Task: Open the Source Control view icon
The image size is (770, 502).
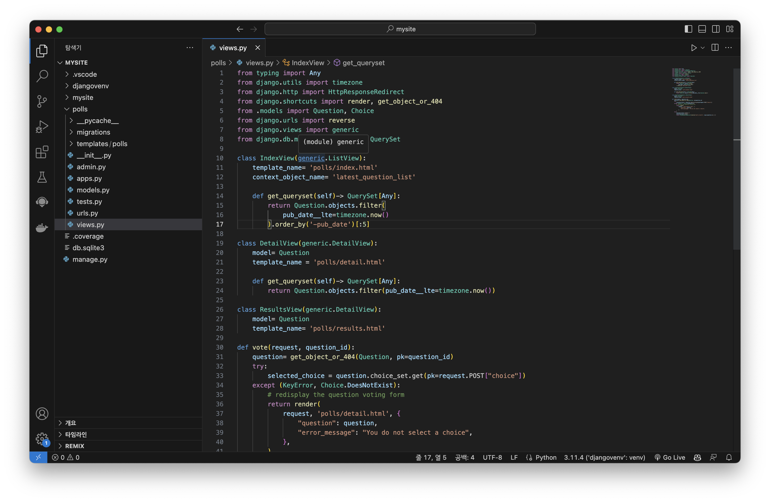Action: click(42, 101)
